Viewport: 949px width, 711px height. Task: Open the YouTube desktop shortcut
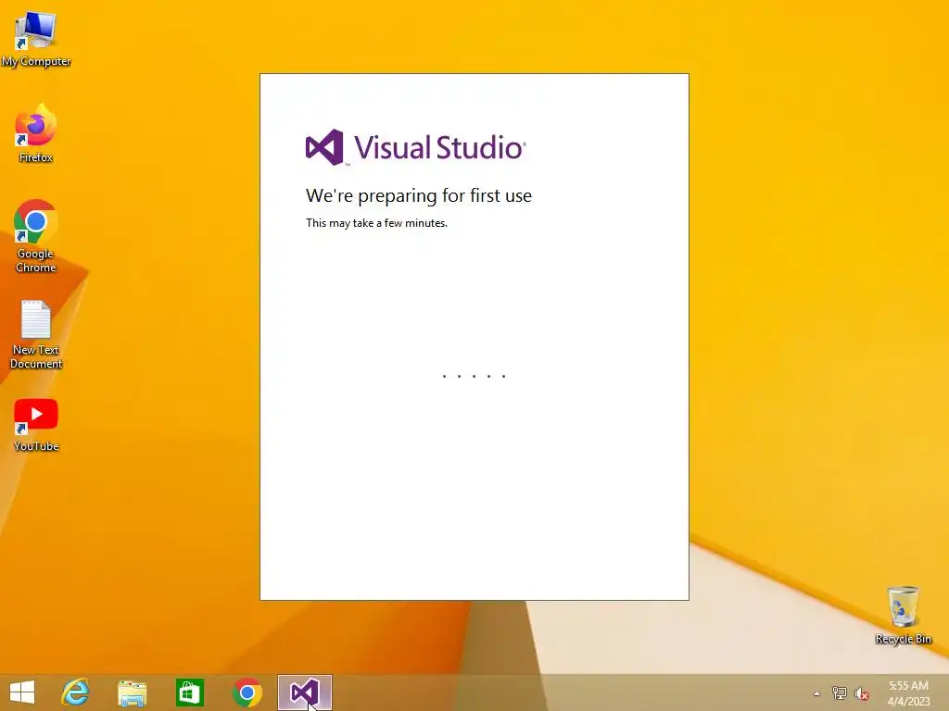pyautogui.click(x=36, y=425)
